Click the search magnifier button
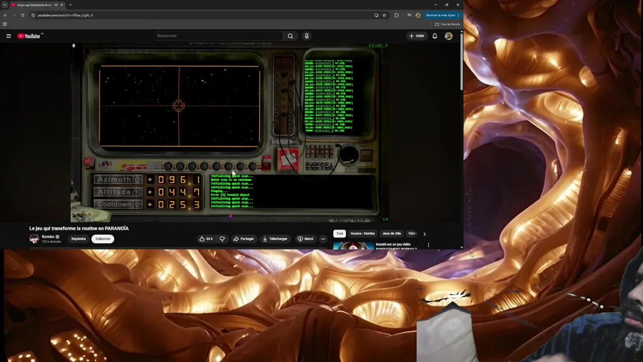Screen dimensions: 643x362 [290, 36]
